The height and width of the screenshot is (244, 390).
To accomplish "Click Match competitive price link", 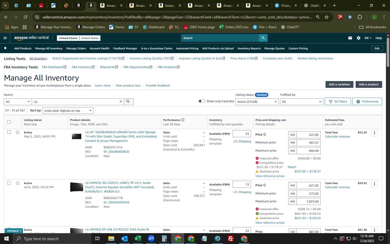I will (x=292, y=167).
